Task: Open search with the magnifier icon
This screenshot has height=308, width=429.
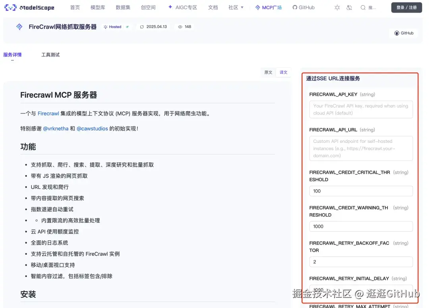Action: 362,7
